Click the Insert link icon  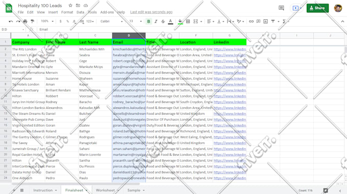pyautogui.click(x=251, y=21)
